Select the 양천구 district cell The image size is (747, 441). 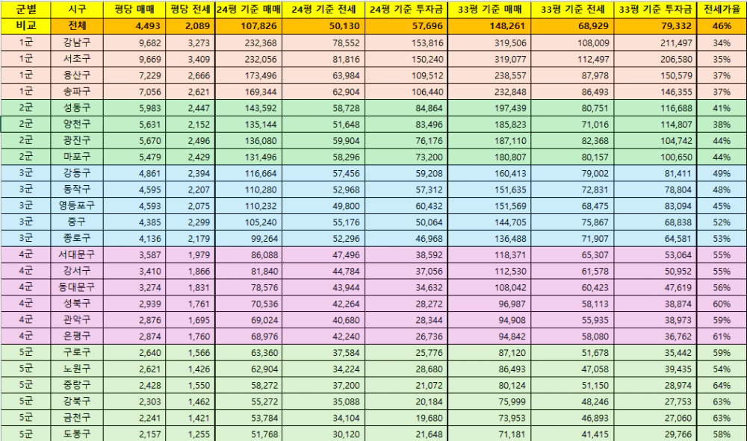click(x=77, y=124)
